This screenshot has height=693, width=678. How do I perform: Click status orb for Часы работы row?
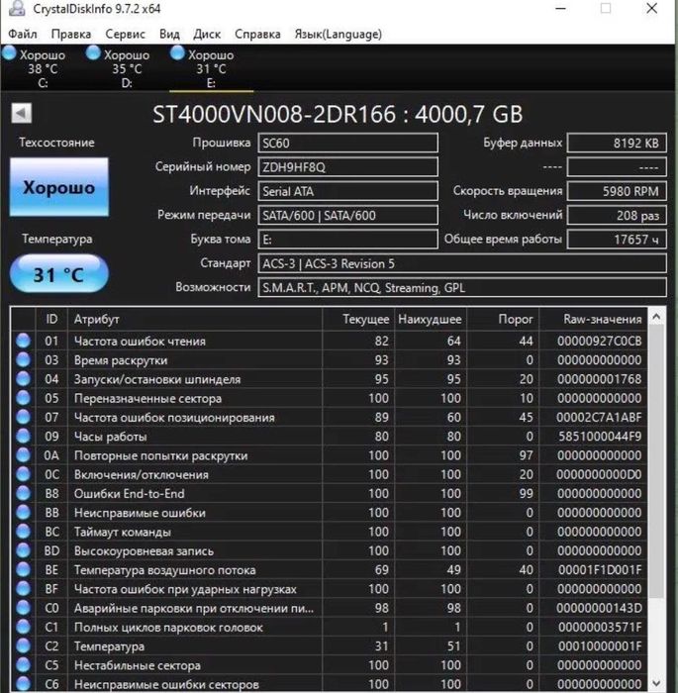point(23,437)
